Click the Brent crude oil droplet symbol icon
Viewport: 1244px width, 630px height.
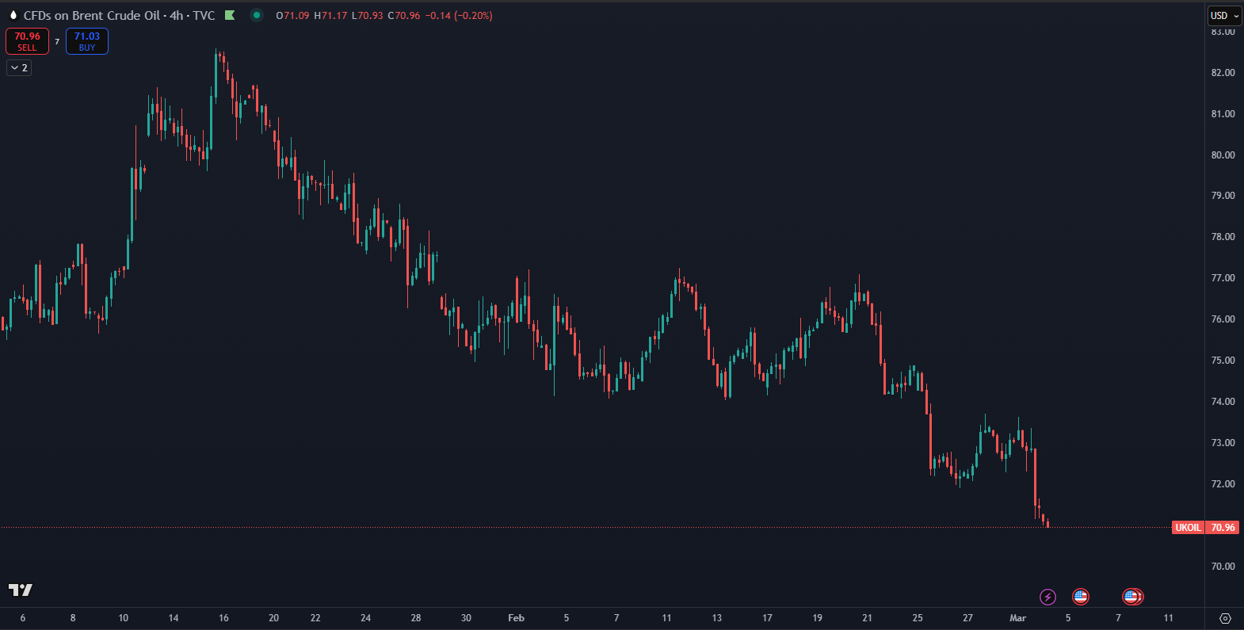[x=13, y=15]
